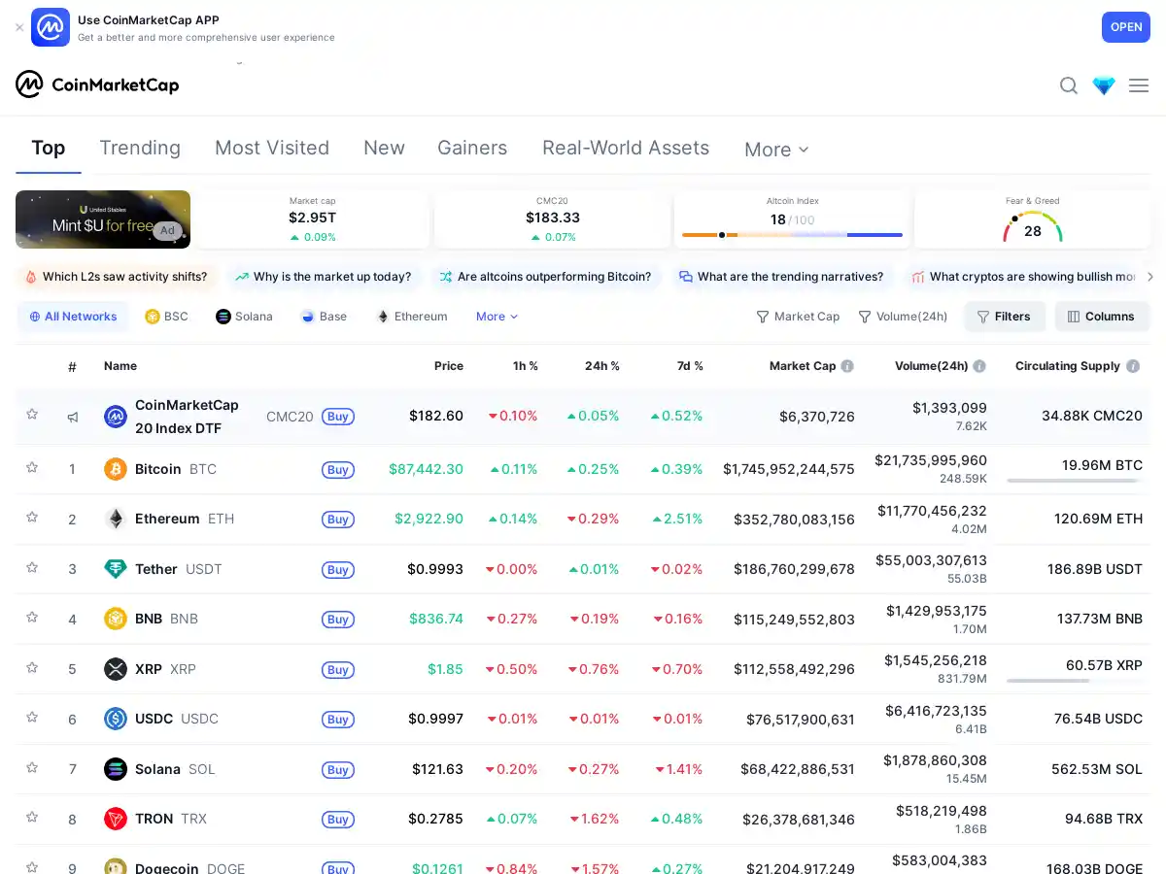Open the diamond rewards icon

1104,85
